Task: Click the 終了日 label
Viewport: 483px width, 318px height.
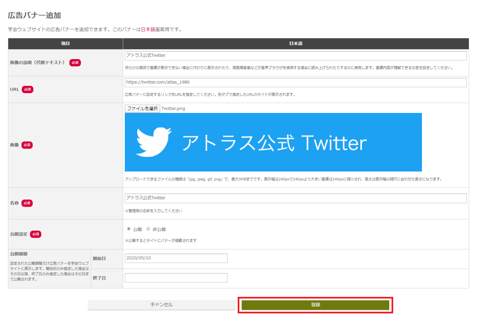Action: tap(99, 278)
